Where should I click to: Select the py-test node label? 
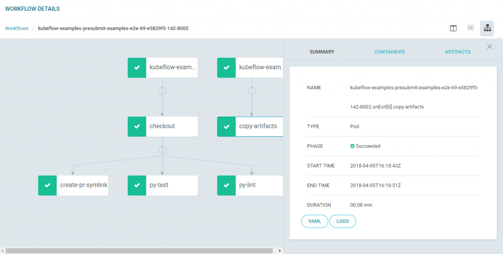click(159, 185)
